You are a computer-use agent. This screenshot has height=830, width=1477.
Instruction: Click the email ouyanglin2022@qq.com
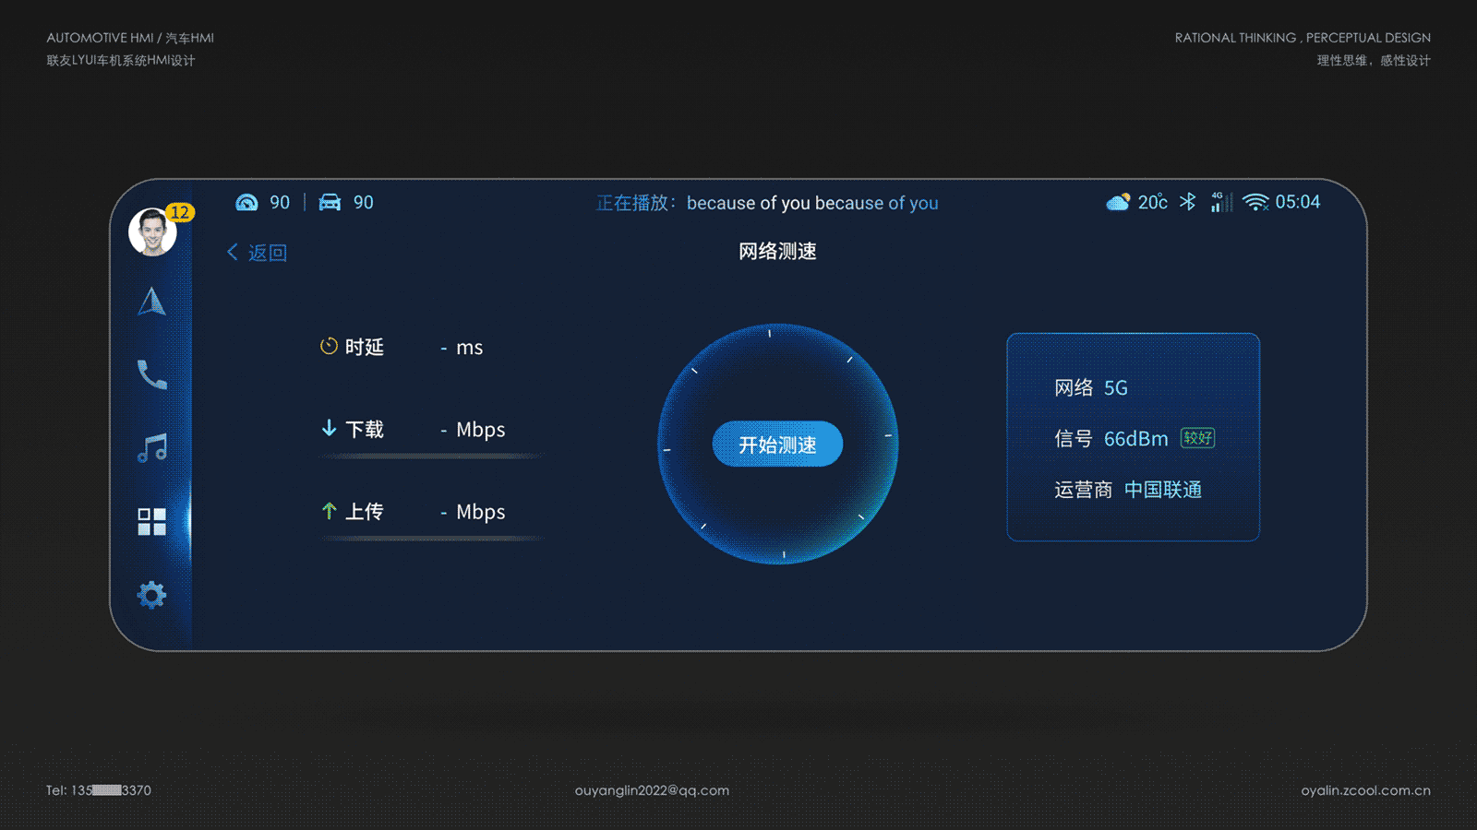[652, 790]
